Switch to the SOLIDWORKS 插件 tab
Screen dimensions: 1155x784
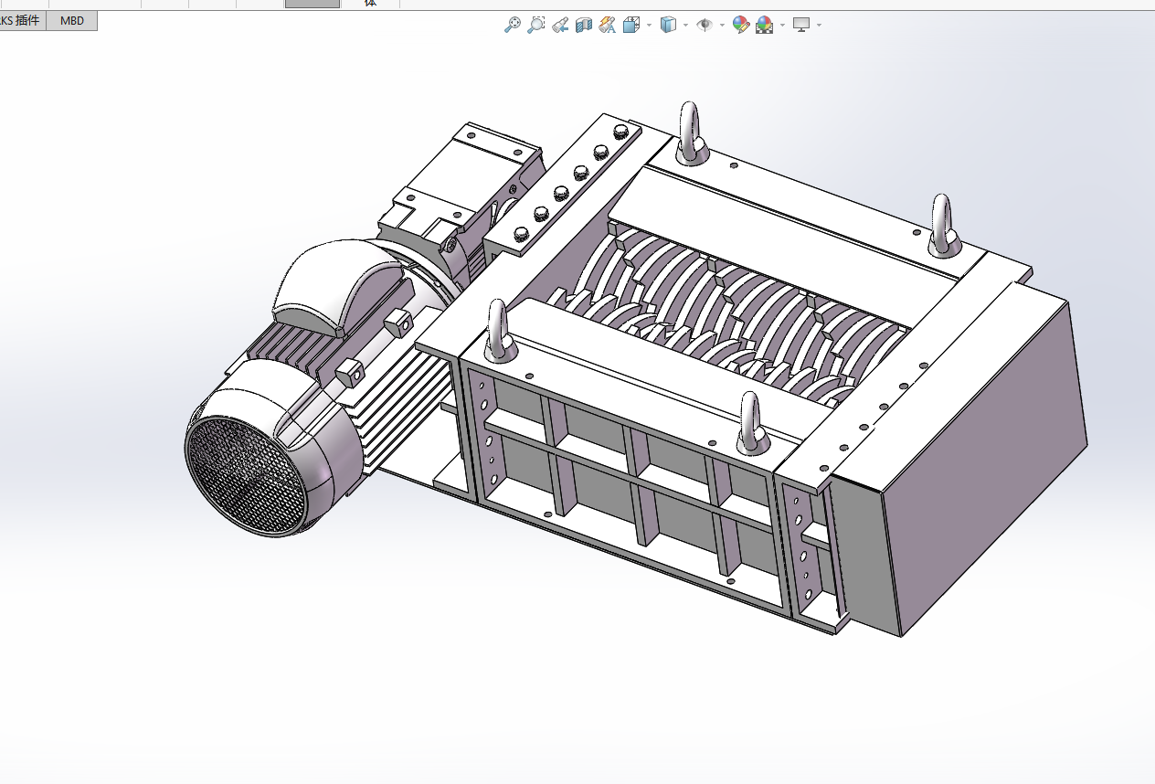coord(23,20)
